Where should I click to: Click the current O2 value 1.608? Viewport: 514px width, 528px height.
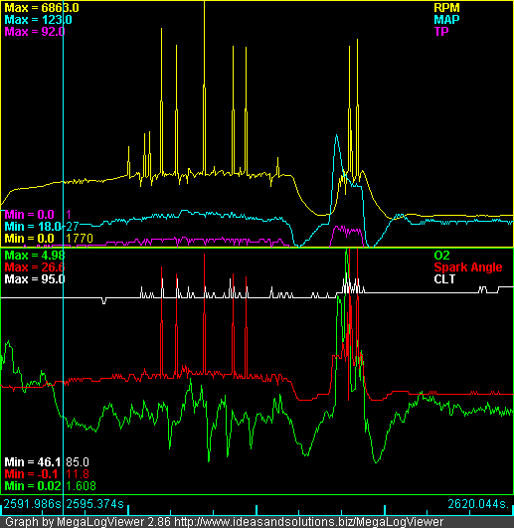82,486
